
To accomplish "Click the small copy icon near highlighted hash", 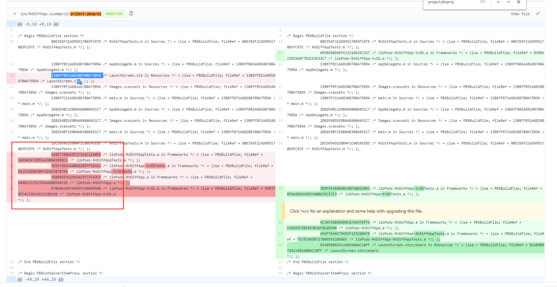I will 80,82.
